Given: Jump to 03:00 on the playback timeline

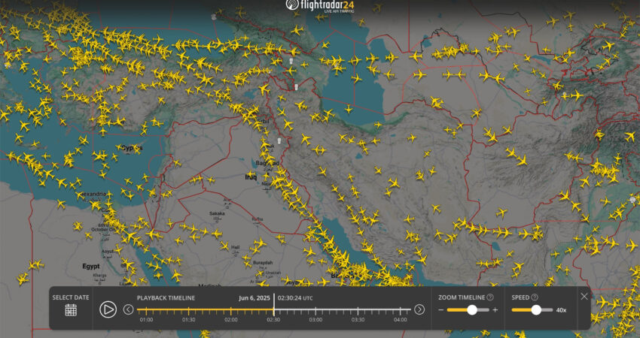Looking at the screenshot, I should pos(315,319).
